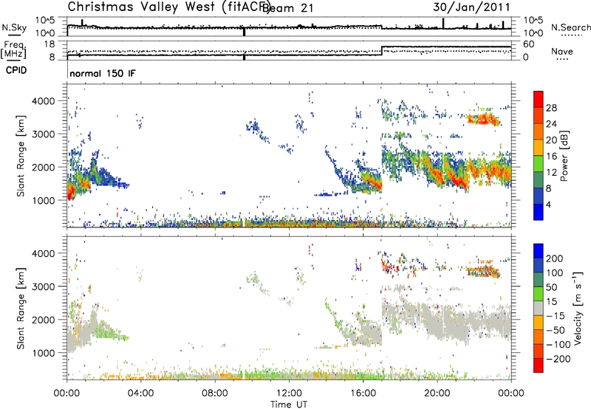Image resolution: width=591 pixels, height=409 pixels.
Task: Click the frequency step-up at 17:00 in the Freq panel
Action: [382, 51]
